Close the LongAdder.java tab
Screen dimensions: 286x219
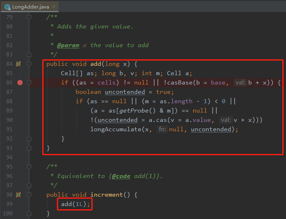click(x=54, y=7)
